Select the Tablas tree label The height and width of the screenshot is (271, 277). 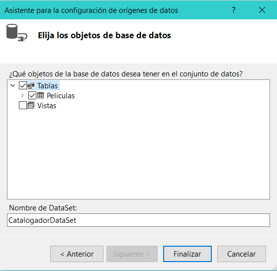48,86
